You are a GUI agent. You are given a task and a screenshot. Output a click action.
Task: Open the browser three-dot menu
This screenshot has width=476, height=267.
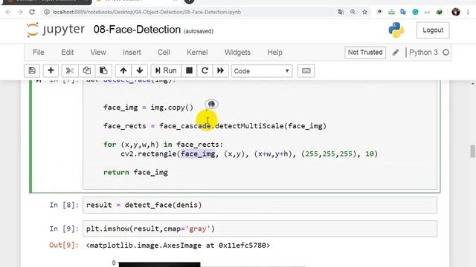tap(468, 12)
